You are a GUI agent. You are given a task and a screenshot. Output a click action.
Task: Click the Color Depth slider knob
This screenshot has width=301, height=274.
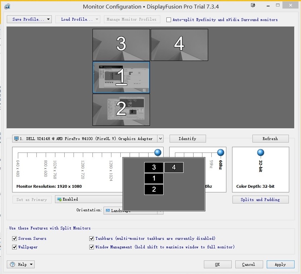click(261, 153)
